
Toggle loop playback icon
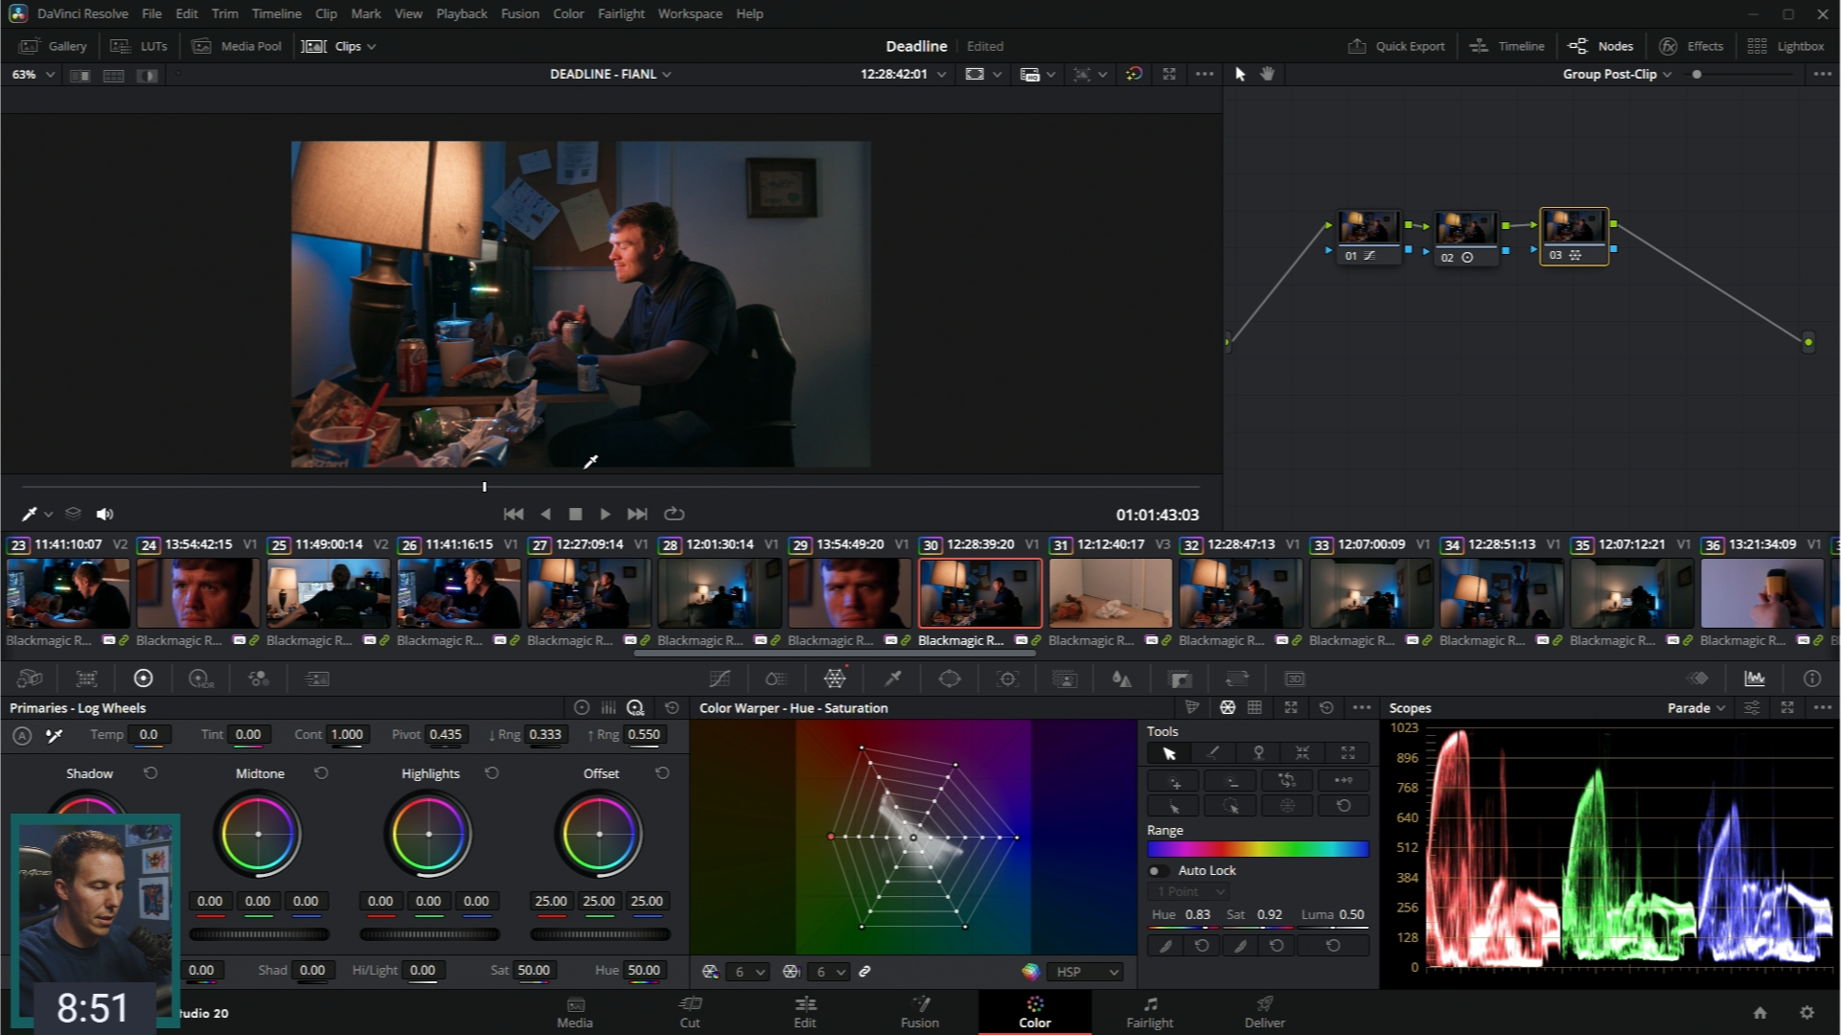[x=674, y=515]
